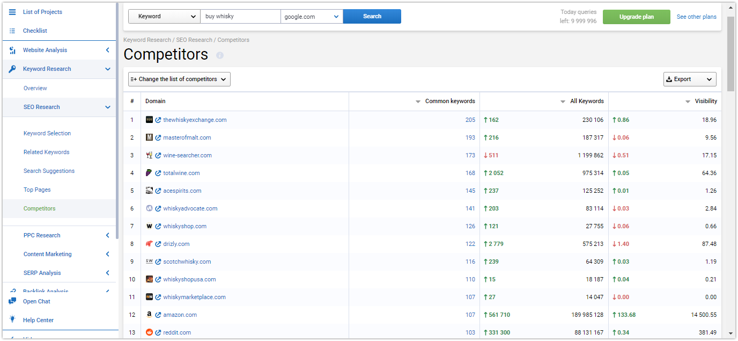
Task: Open the See other plans link
Action: point(697,17)
